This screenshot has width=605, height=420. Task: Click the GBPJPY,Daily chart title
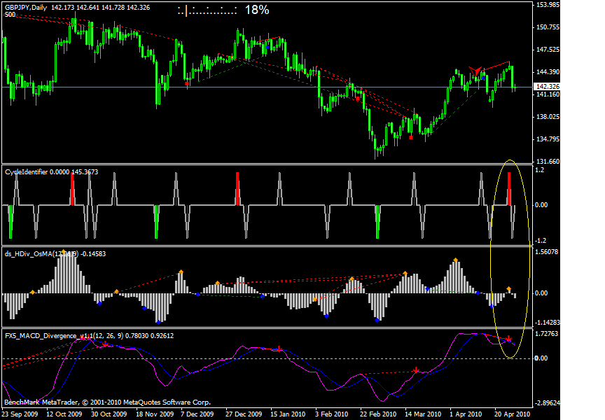pos(26,7)
